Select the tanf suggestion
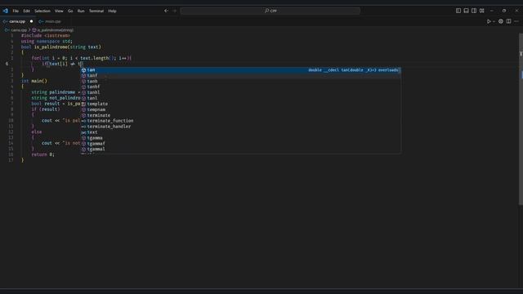 click(241, 76)
